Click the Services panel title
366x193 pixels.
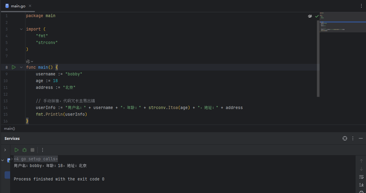coord(12,139)
